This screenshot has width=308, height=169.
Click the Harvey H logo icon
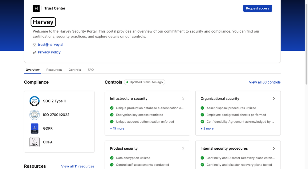click(x=36, y=8)
